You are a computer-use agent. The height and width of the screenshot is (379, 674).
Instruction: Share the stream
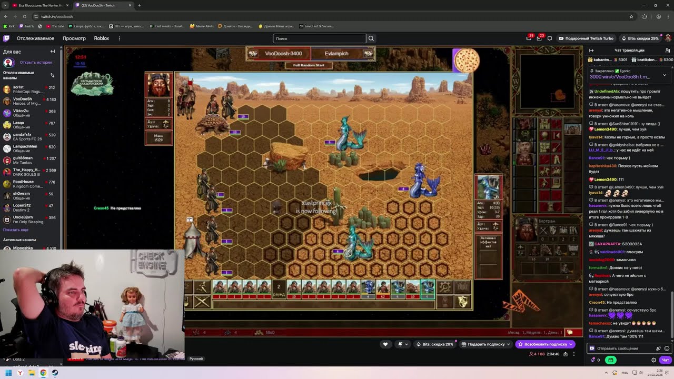click(x=566, y=354)
